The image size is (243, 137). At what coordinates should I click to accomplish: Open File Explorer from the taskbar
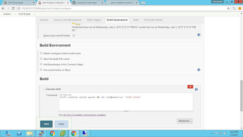[30, 134]
